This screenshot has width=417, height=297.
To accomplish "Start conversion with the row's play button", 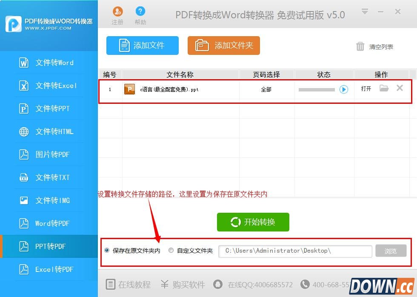I will (344, 89).
